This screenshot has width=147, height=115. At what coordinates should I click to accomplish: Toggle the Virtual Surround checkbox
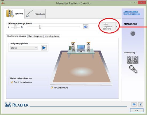[52, 88]
